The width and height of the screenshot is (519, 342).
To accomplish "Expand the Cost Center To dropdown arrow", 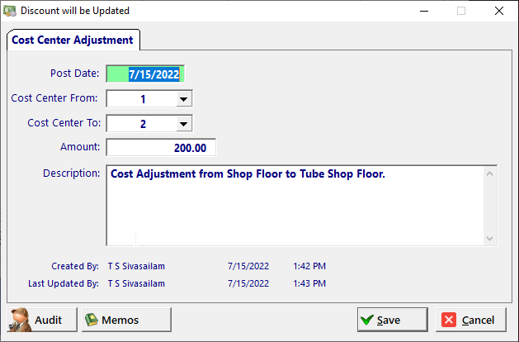I will [183, 124].
